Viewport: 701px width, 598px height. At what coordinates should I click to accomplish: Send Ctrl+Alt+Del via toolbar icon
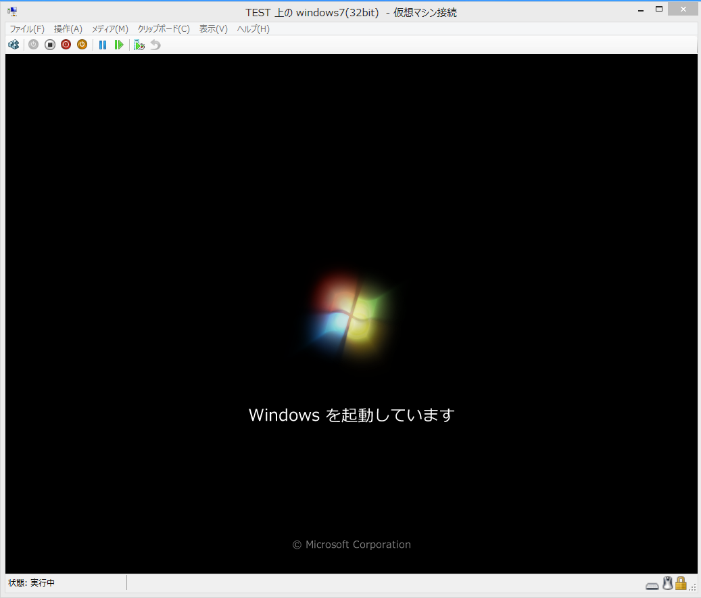click(x=14, y=45)
